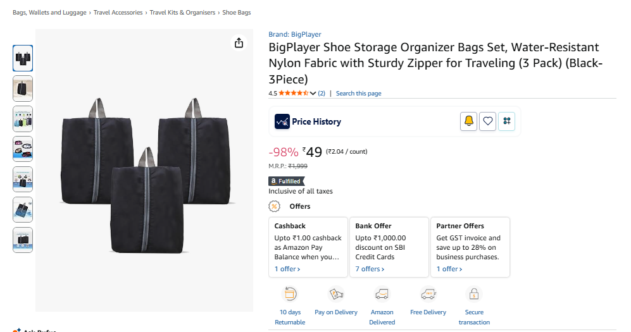Click the share icon on product image
Viewport: 631px width, 332px height.
(x=239, y=43)
